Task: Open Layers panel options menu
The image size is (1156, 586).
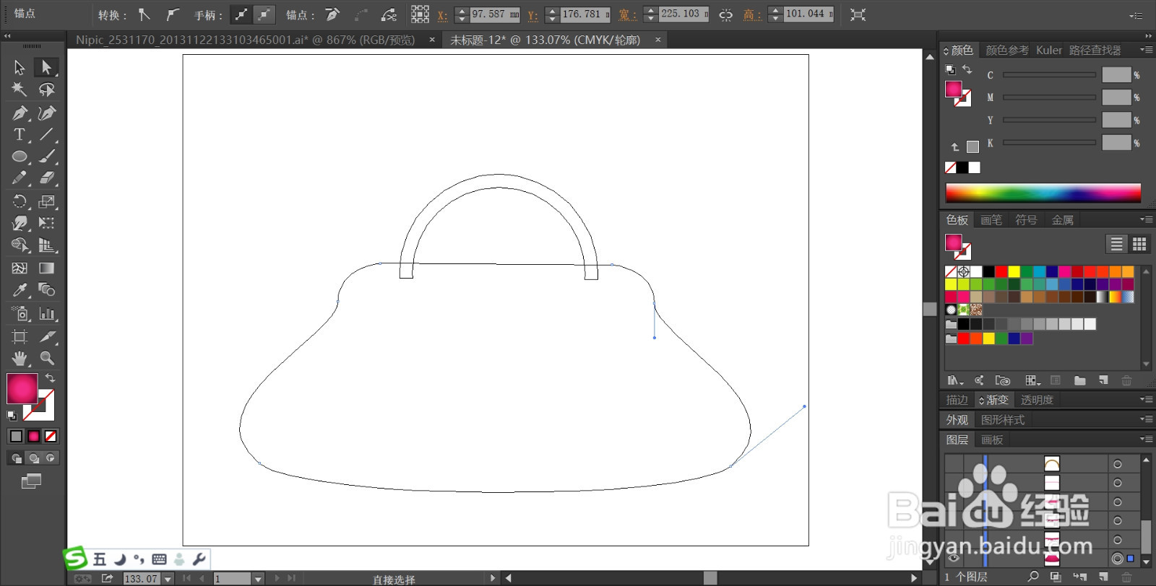Action: click(x=1146, y=439)
